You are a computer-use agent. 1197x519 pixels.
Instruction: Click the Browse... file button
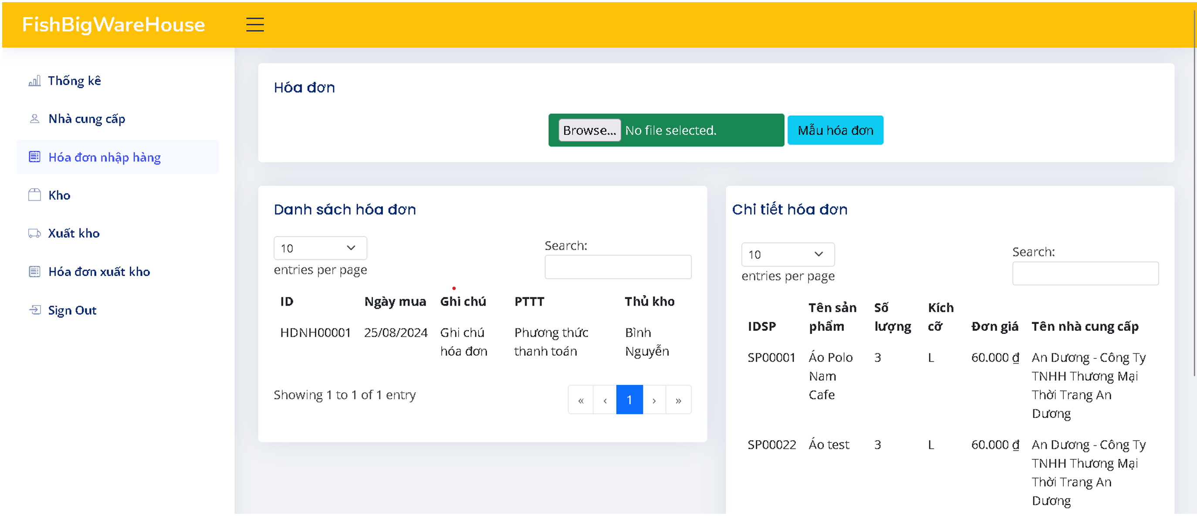pos(589,131)
